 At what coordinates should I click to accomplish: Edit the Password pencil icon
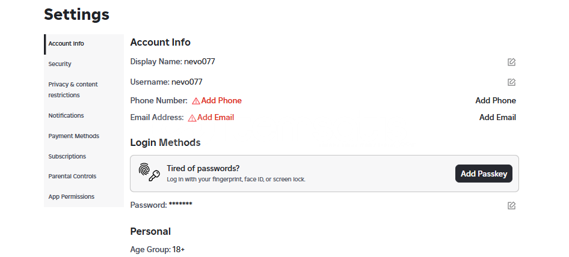[x=511, y=205]
